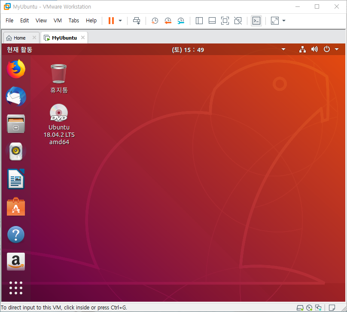Click the power icon in Ubuntu top bar

point(327,49)
